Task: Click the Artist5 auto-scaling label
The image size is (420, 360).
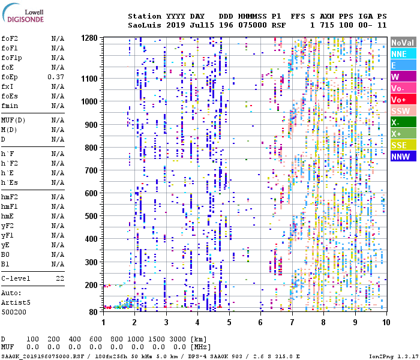Action: pyautogui.click(x=16, y=302)
